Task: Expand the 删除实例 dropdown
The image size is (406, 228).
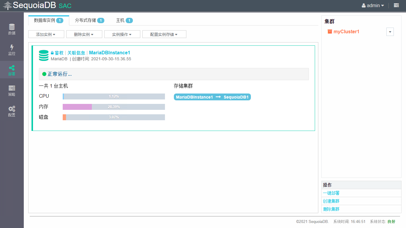Action: [84, 34]
